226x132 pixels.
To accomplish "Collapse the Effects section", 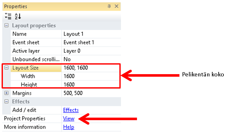I will coord(6,102).
